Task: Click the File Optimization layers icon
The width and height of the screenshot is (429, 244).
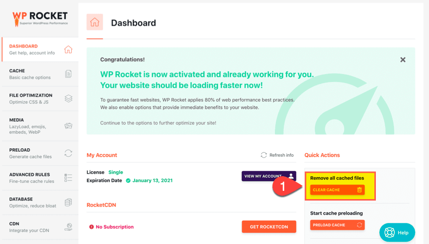Action: 68,99
